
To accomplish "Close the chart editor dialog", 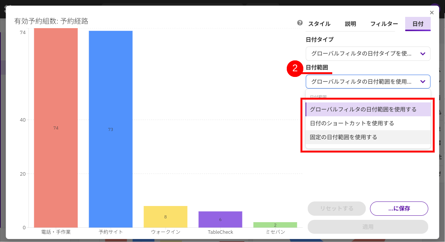I will (431, 13).
